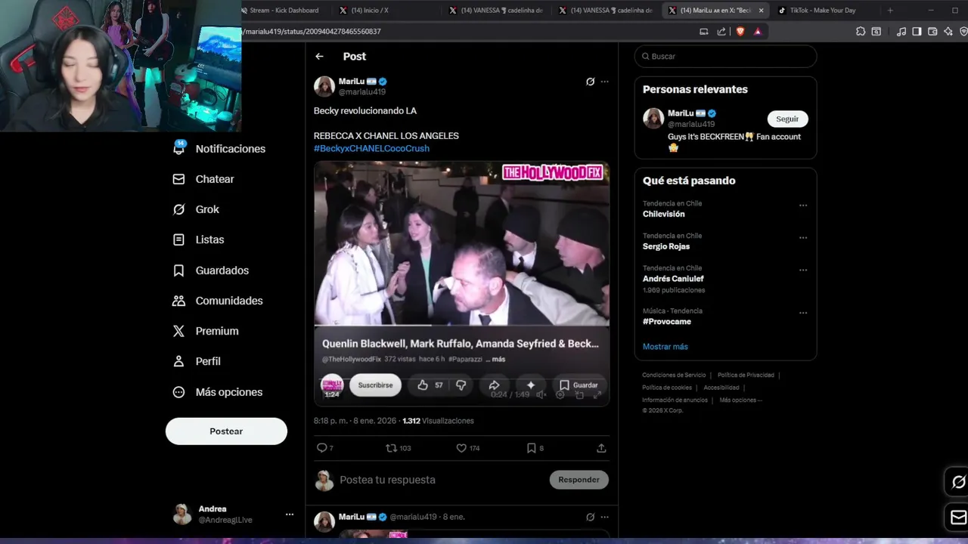Like the post with heart showing 174
Screen dimensions: 968x544
467,448
